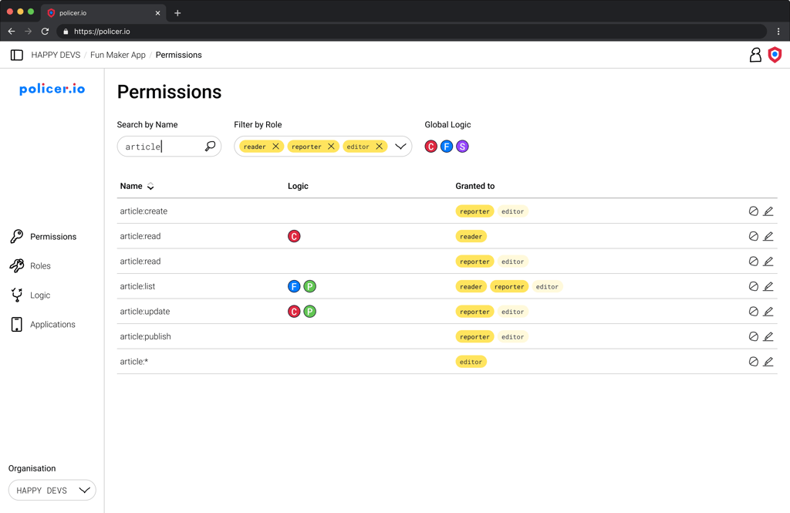Focus the Search by Name field
Screen dimensions: 790x513
click(x=169, y=146)
